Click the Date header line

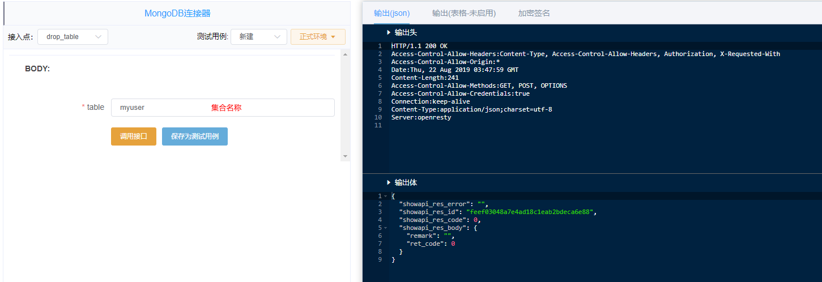click(x=454, y=70)
